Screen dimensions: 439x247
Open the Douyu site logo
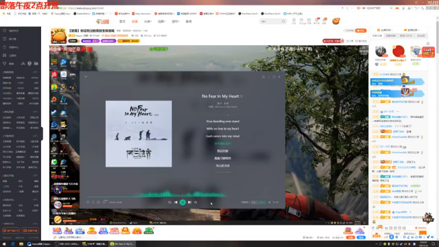[102, 21]
